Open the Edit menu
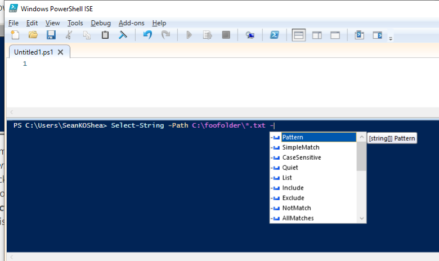Screen dimensions: 439x261 [x=32, y=23]
